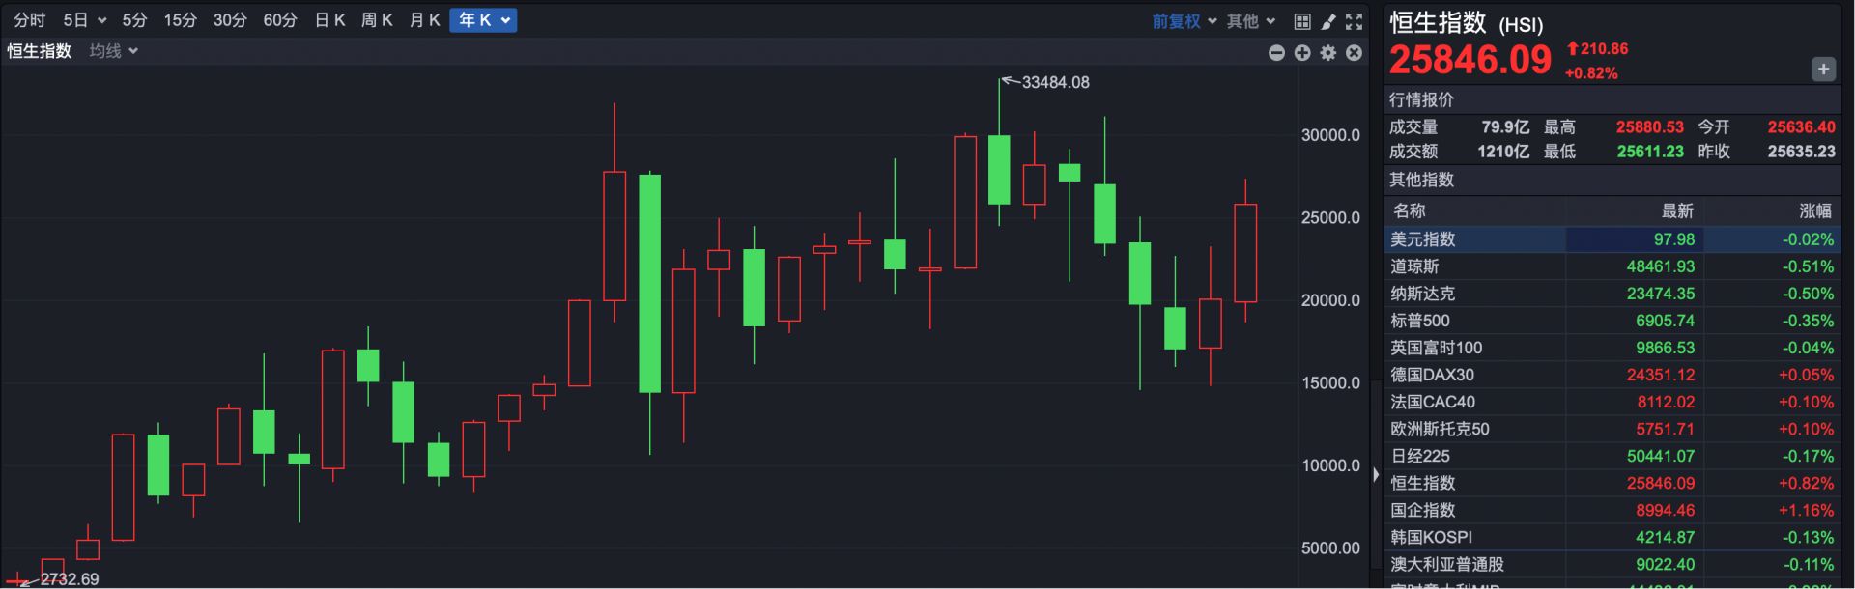This screenshot has width=1855, height=589.
Task: Click the 成交额 value 1210亿
Action: (1505, 152)
